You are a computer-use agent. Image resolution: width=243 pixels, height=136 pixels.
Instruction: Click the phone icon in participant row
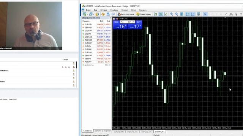63,67
